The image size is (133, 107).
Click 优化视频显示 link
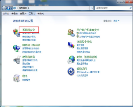(x=82, y=75)
